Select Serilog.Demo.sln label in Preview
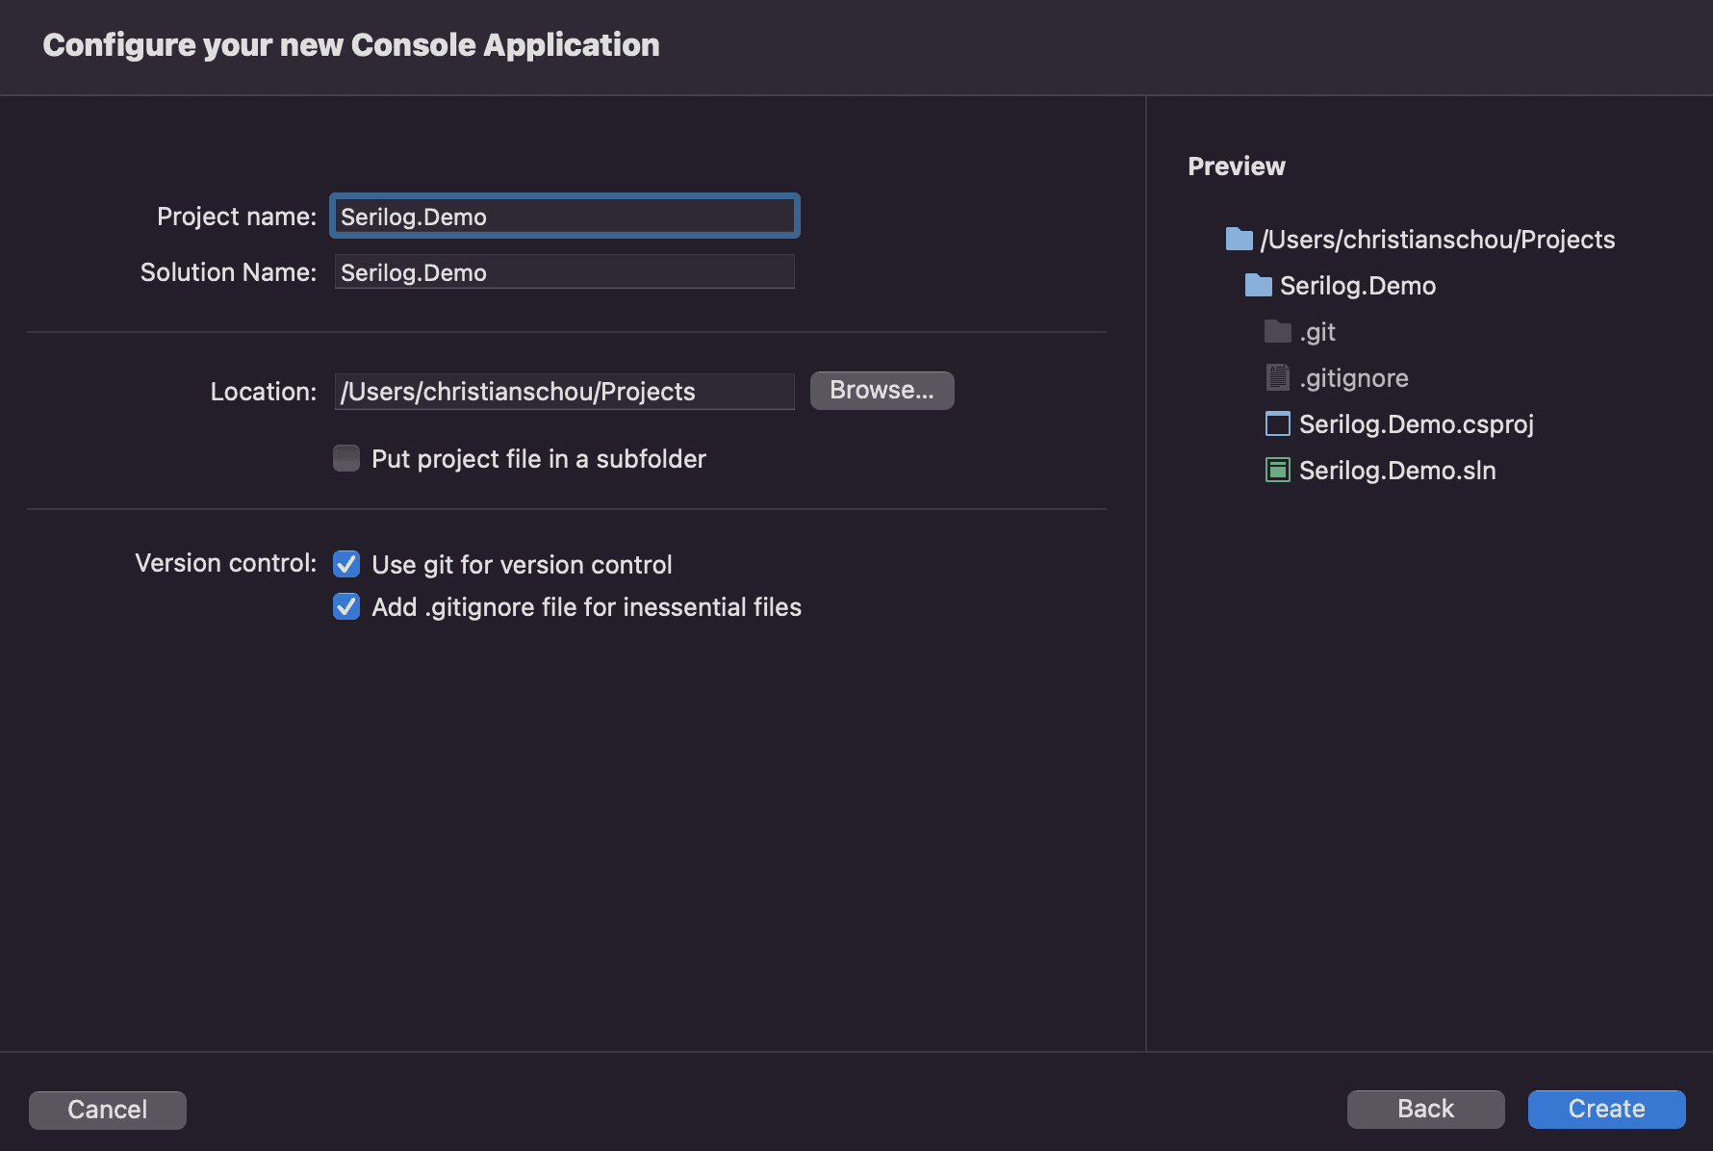This screenshot has height=1151, width=1713. [x=1397, y=471]
